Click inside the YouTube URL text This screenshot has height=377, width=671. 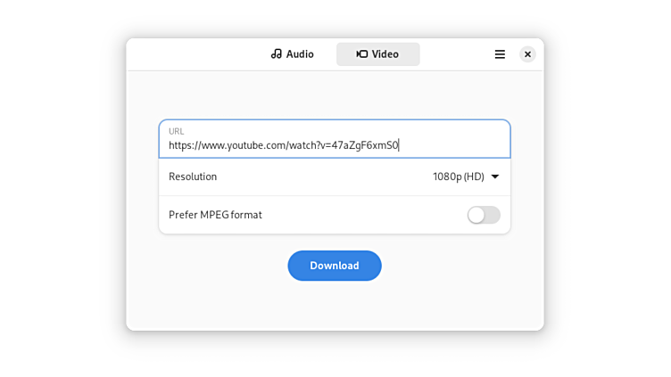click(x=283, y=145)
